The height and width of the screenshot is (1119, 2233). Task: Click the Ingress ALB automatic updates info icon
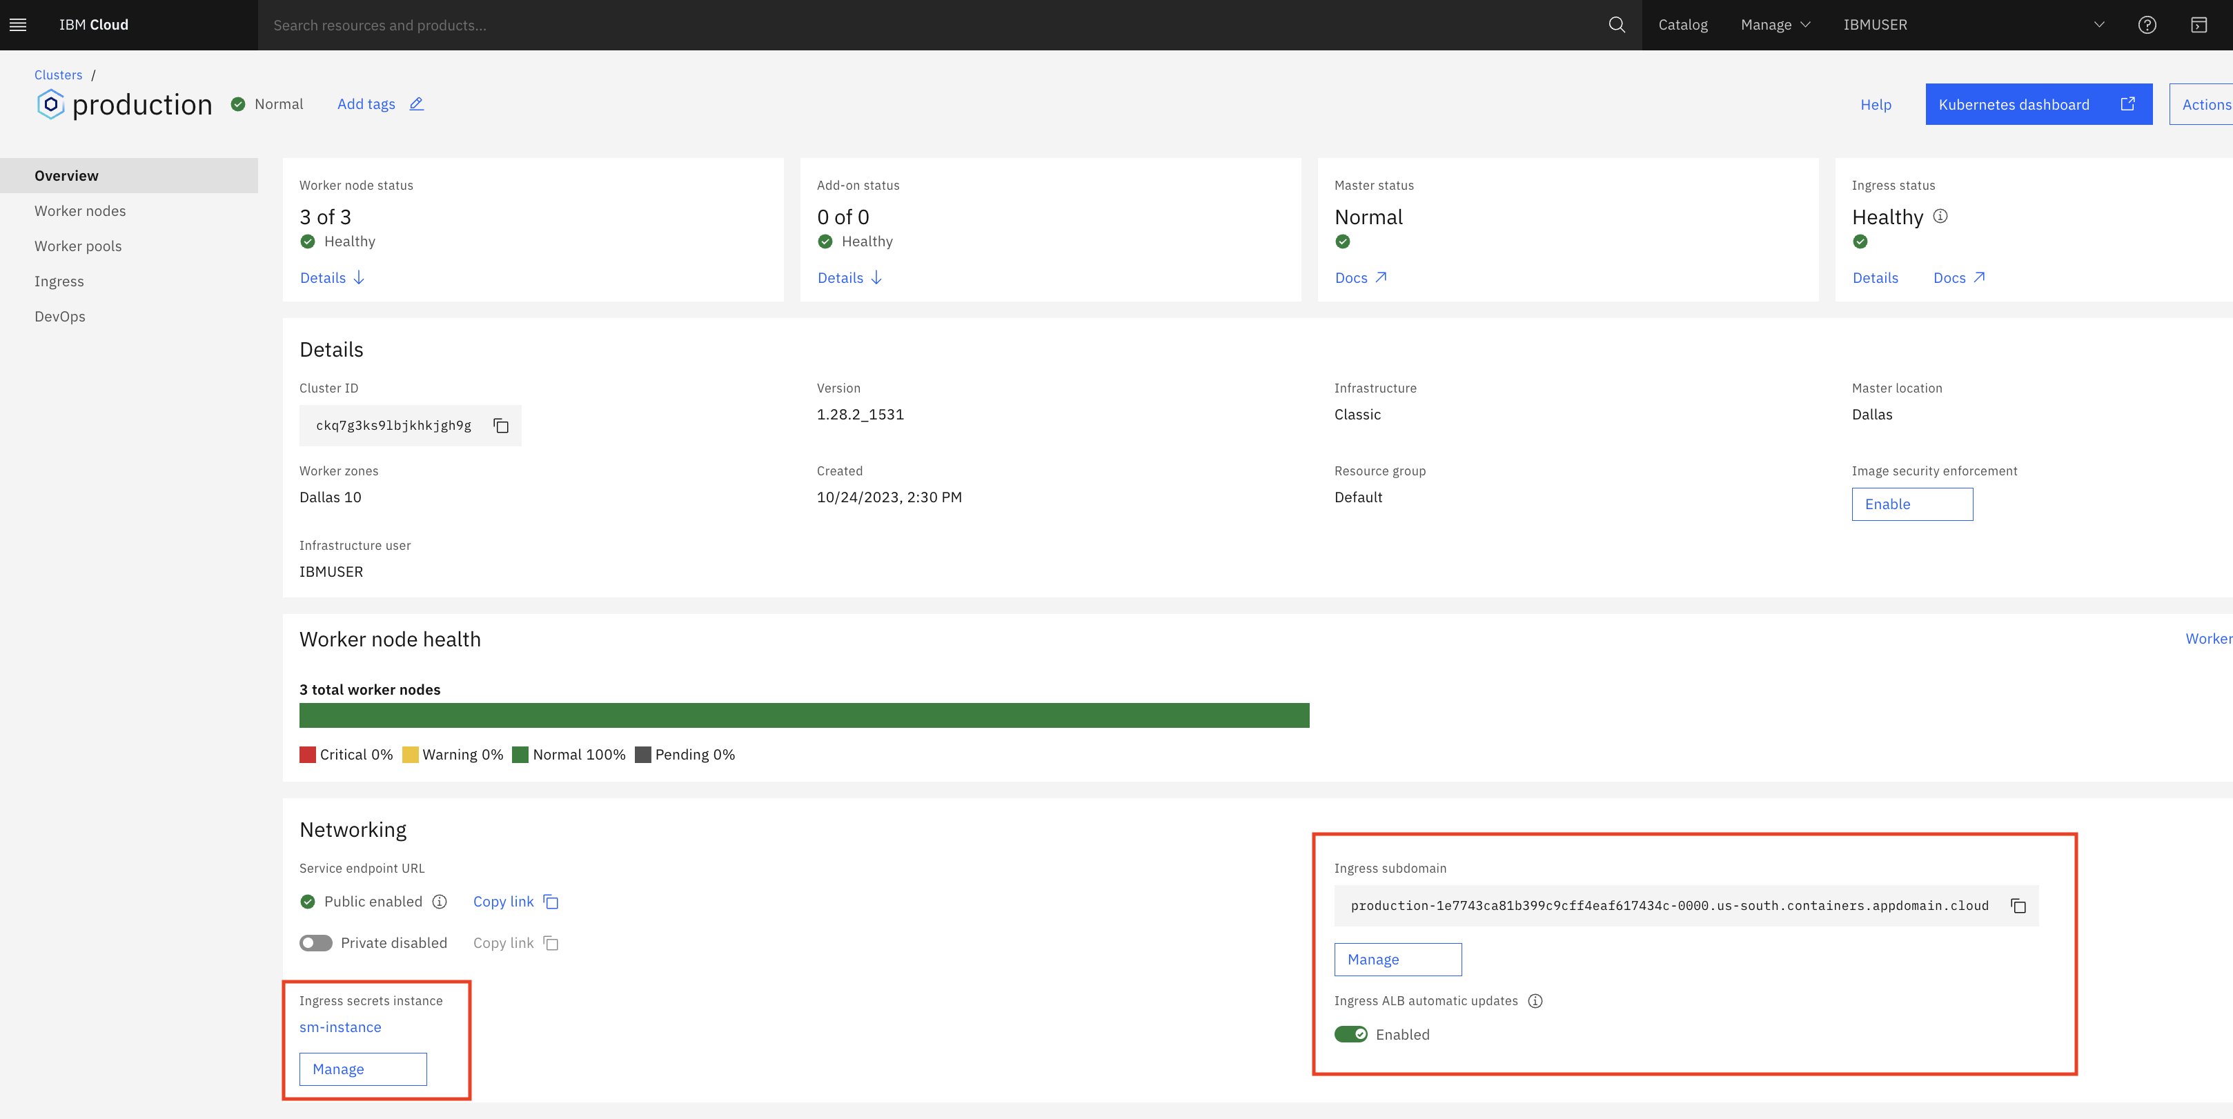click(x=1535, y=1001)
